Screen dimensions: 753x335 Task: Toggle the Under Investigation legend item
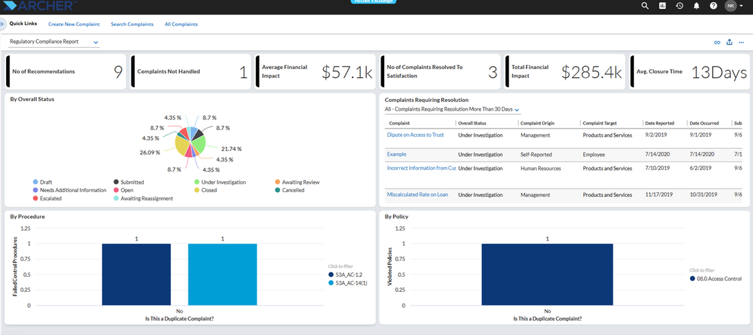click(x=220, y=183)
